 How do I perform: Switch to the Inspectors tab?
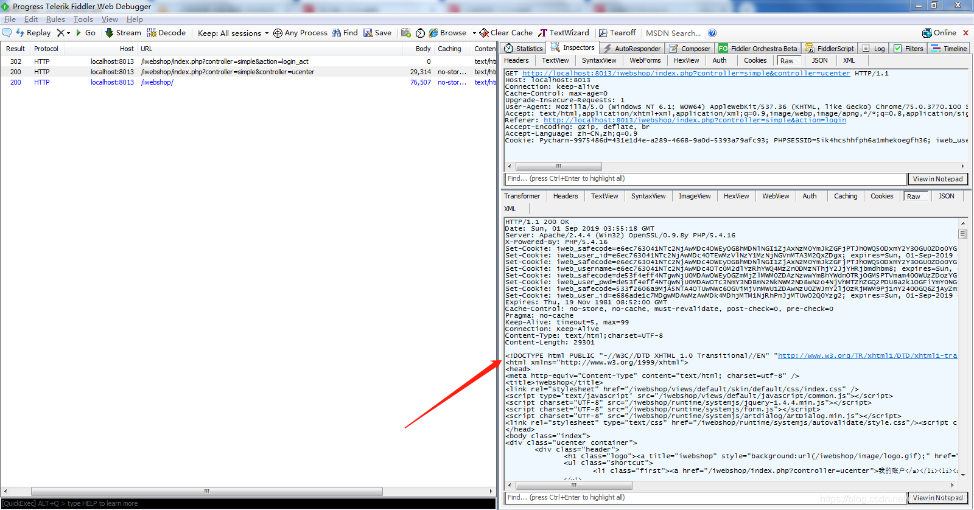573,47
